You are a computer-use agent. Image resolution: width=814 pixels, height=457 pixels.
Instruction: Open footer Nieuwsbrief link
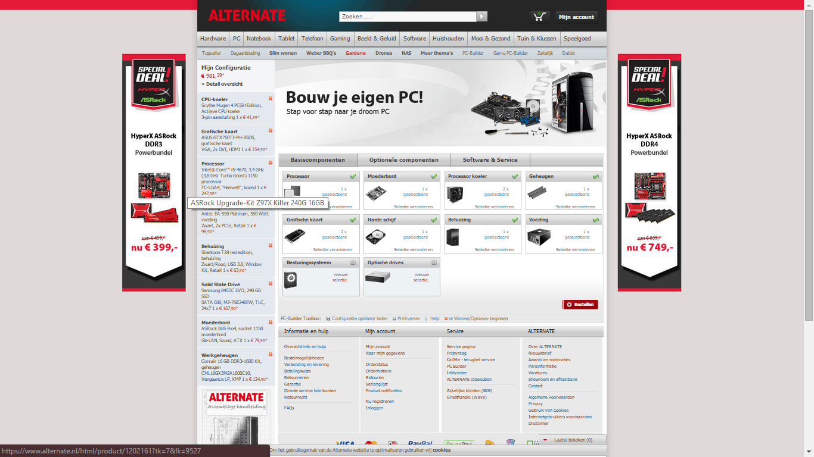click(540, 353)
